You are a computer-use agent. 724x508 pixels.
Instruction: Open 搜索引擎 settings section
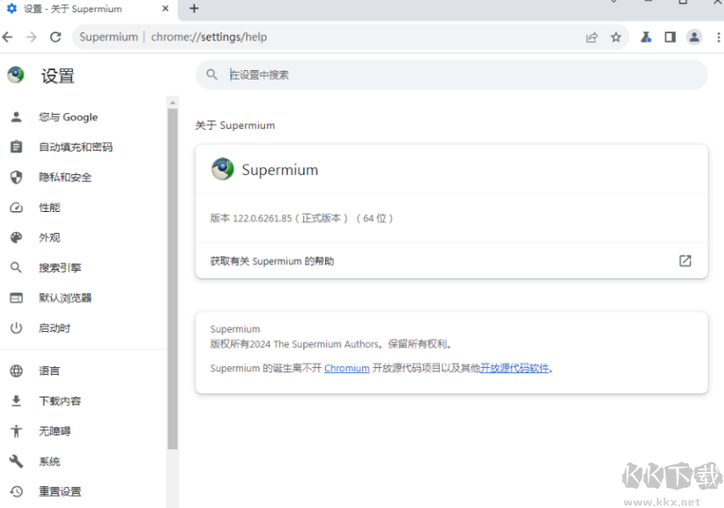(83, 268)
